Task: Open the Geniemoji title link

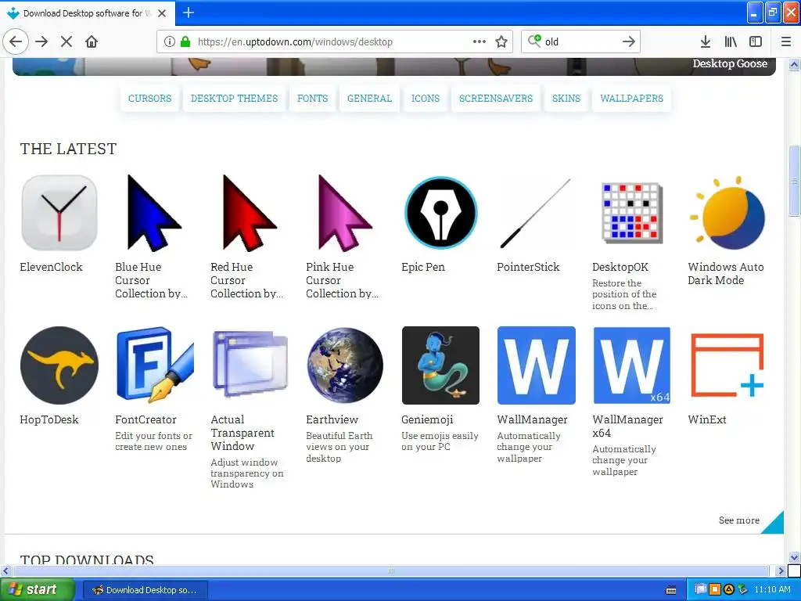Action: tap(427, 419)
